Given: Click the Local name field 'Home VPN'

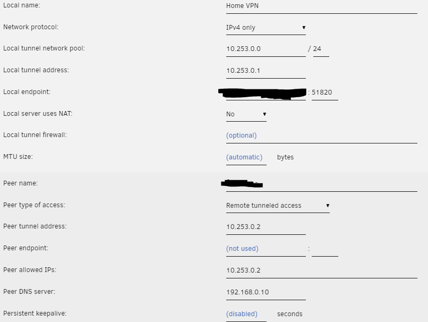Looking at the screenshot, I should point(322,6).
